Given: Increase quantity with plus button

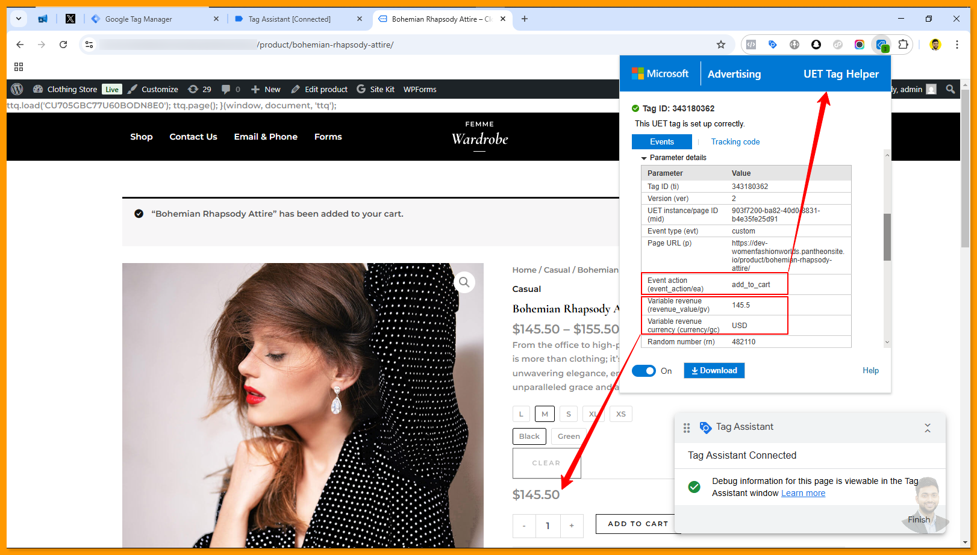Looking at the screenshot, I should tap(572, 526).
